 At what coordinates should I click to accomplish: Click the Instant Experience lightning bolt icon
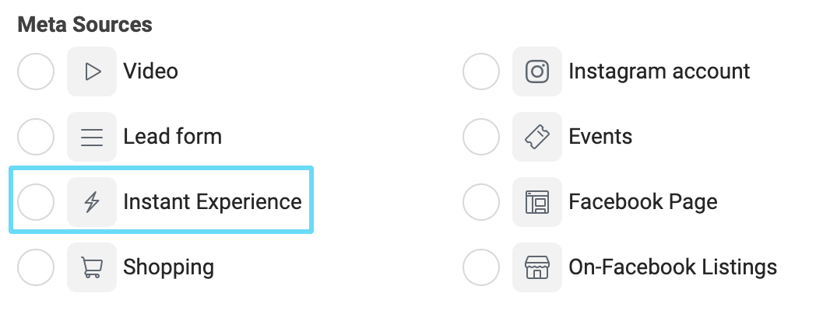pyautogui.click(x=92, y=202)
